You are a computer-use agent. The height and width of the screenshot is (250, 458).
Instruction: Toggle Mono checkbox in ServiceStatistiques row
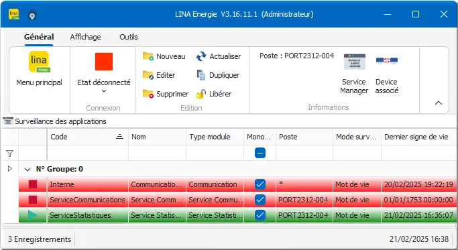(260, 215)
